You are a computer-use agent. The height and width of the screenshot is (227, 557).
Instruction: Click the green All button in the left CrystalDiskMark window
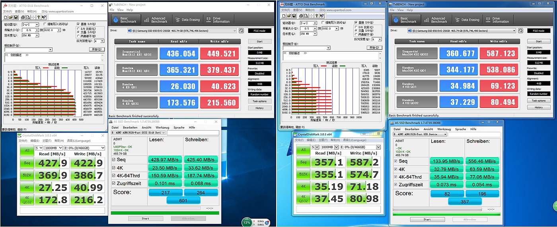(27, 150)
